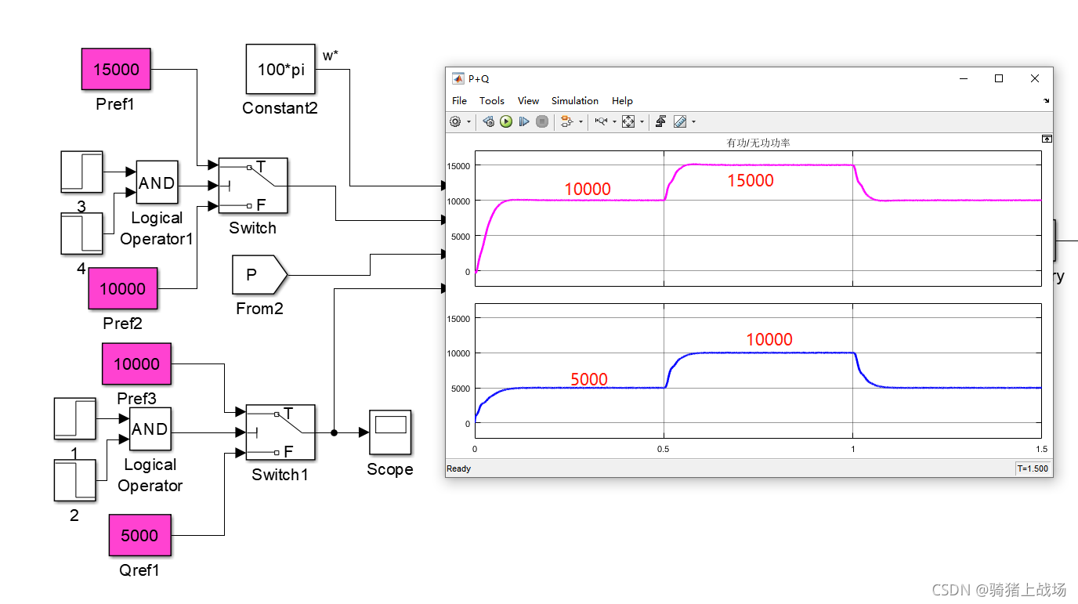Click the grey Stop simulation button
Viewport: 1078px width, 604px height.
point(542,121)
